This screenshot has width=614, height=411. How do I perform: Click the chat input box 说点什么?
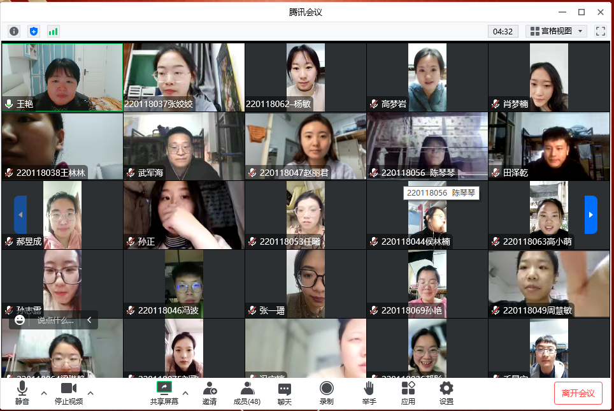(56, 320)
